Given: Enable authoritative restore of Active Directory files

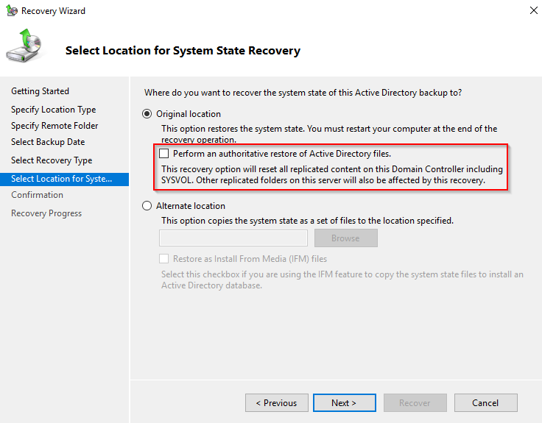Looking at the screenshot, I should 164,154.
